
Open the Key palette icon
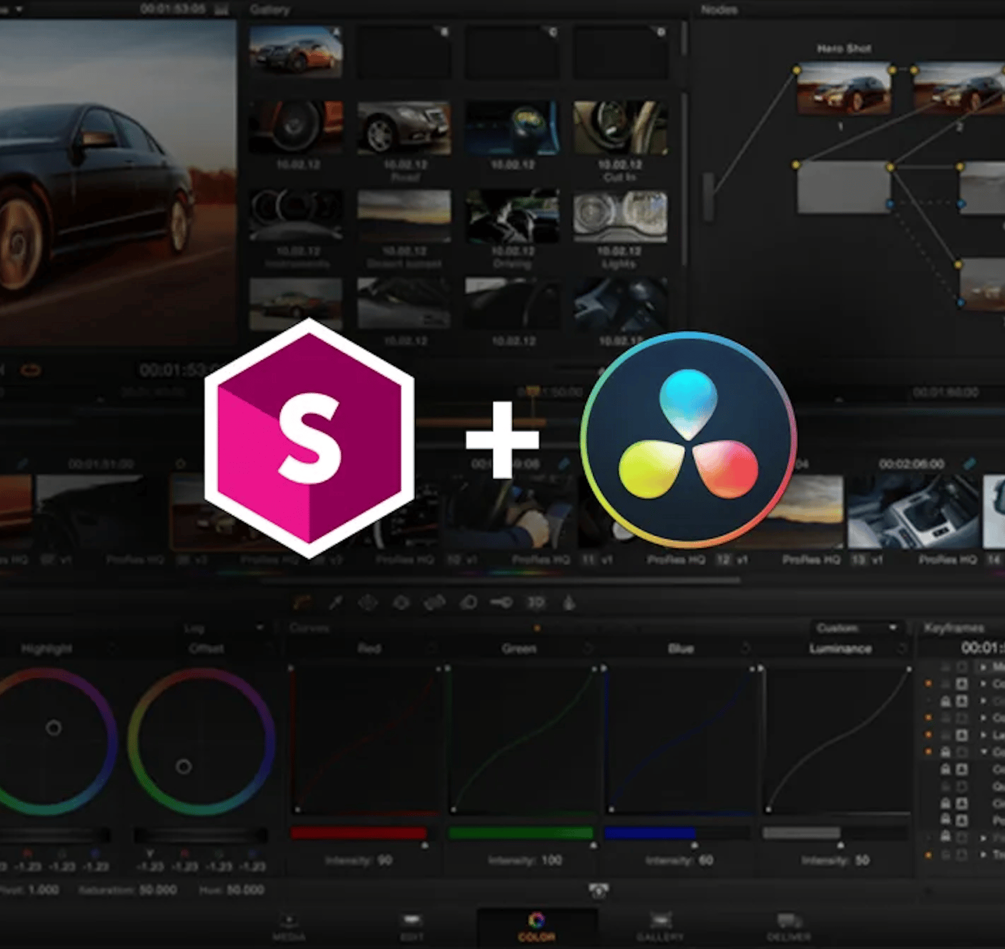click(468, 603)
